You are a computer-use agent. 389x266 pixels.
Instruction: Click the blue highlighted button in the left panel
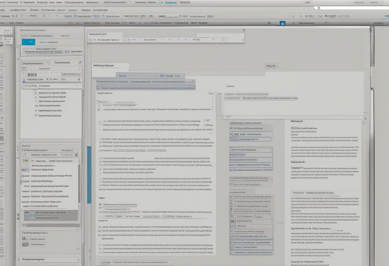[x=29, y=42]
